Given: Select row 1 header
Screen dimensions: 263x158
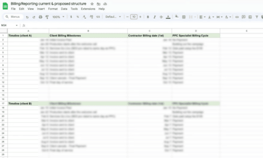Looking at the screenshot, I should (3, 36).
